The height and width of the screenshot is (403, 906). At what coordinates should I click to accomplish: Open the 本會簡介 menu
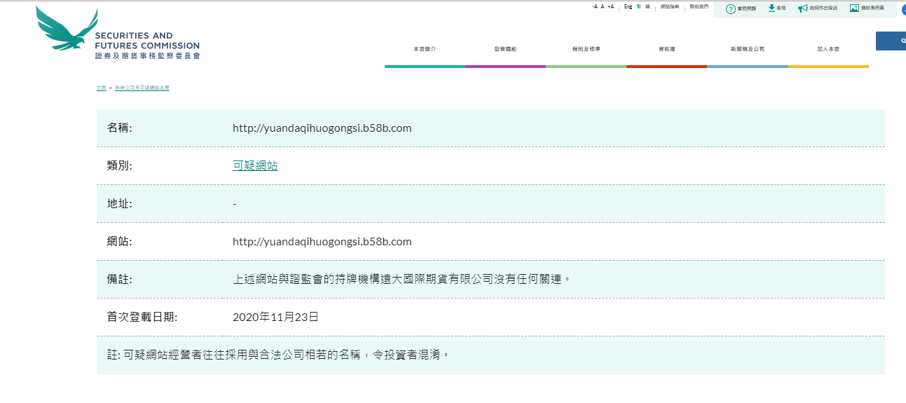point(425,49)
